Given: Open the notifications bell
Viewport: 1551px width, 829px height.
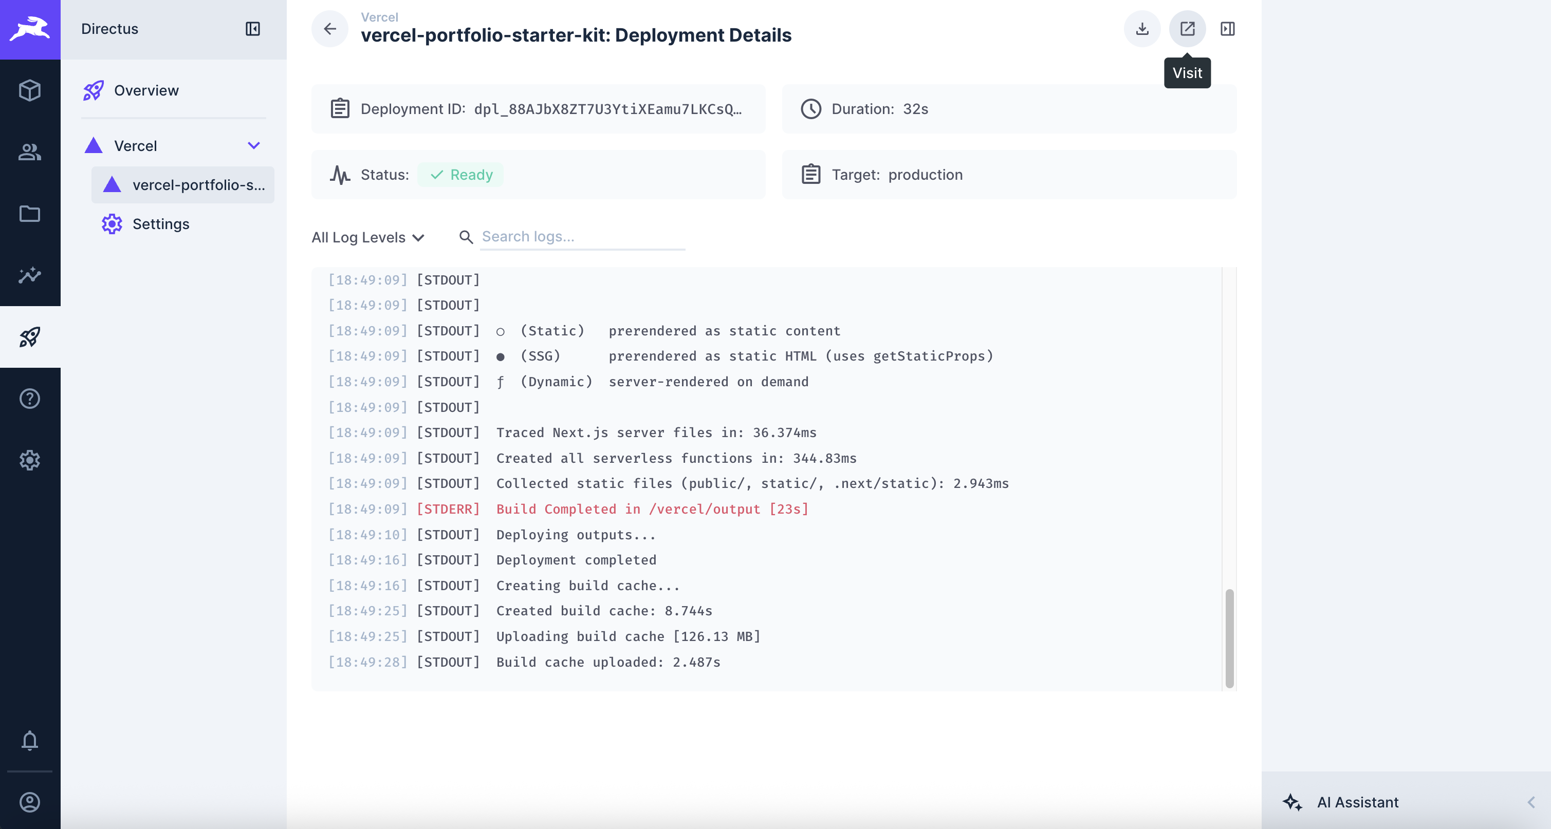Looking at the screenshot, I should pyautogui.click(x=29, y=741).
